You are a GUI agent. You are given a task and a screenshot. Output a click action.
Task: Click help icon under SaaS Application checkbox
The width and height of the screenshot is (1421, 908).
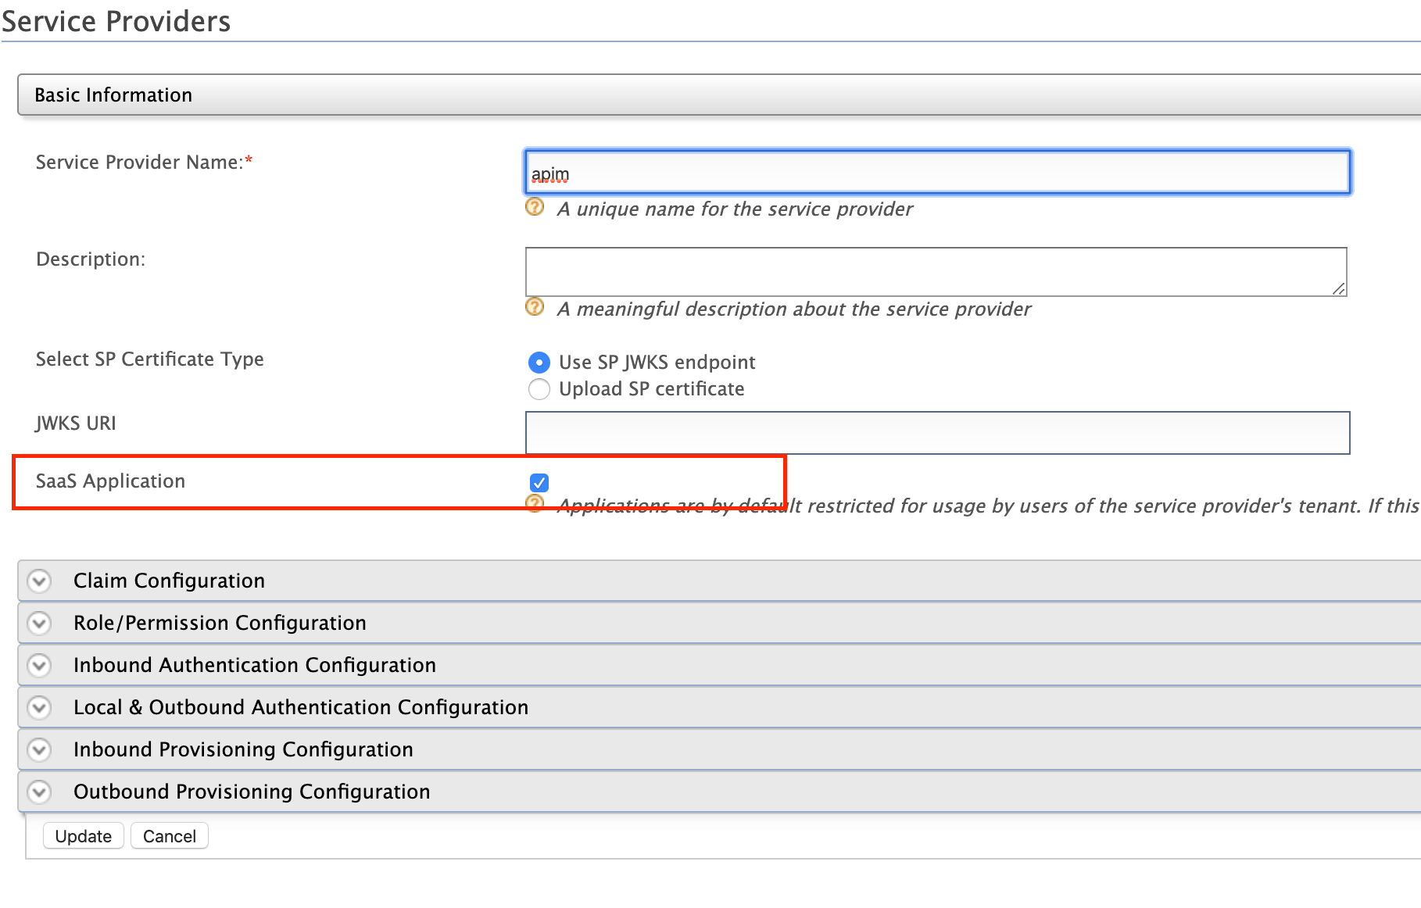point(535,504)
